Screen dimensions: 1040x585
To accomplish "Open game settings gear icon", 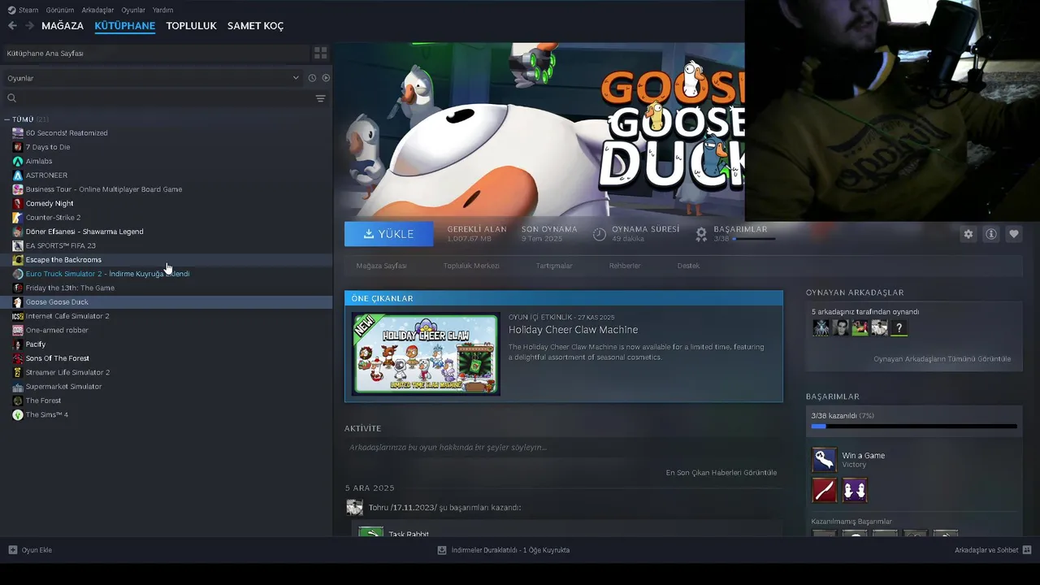I will coord(968,234).
